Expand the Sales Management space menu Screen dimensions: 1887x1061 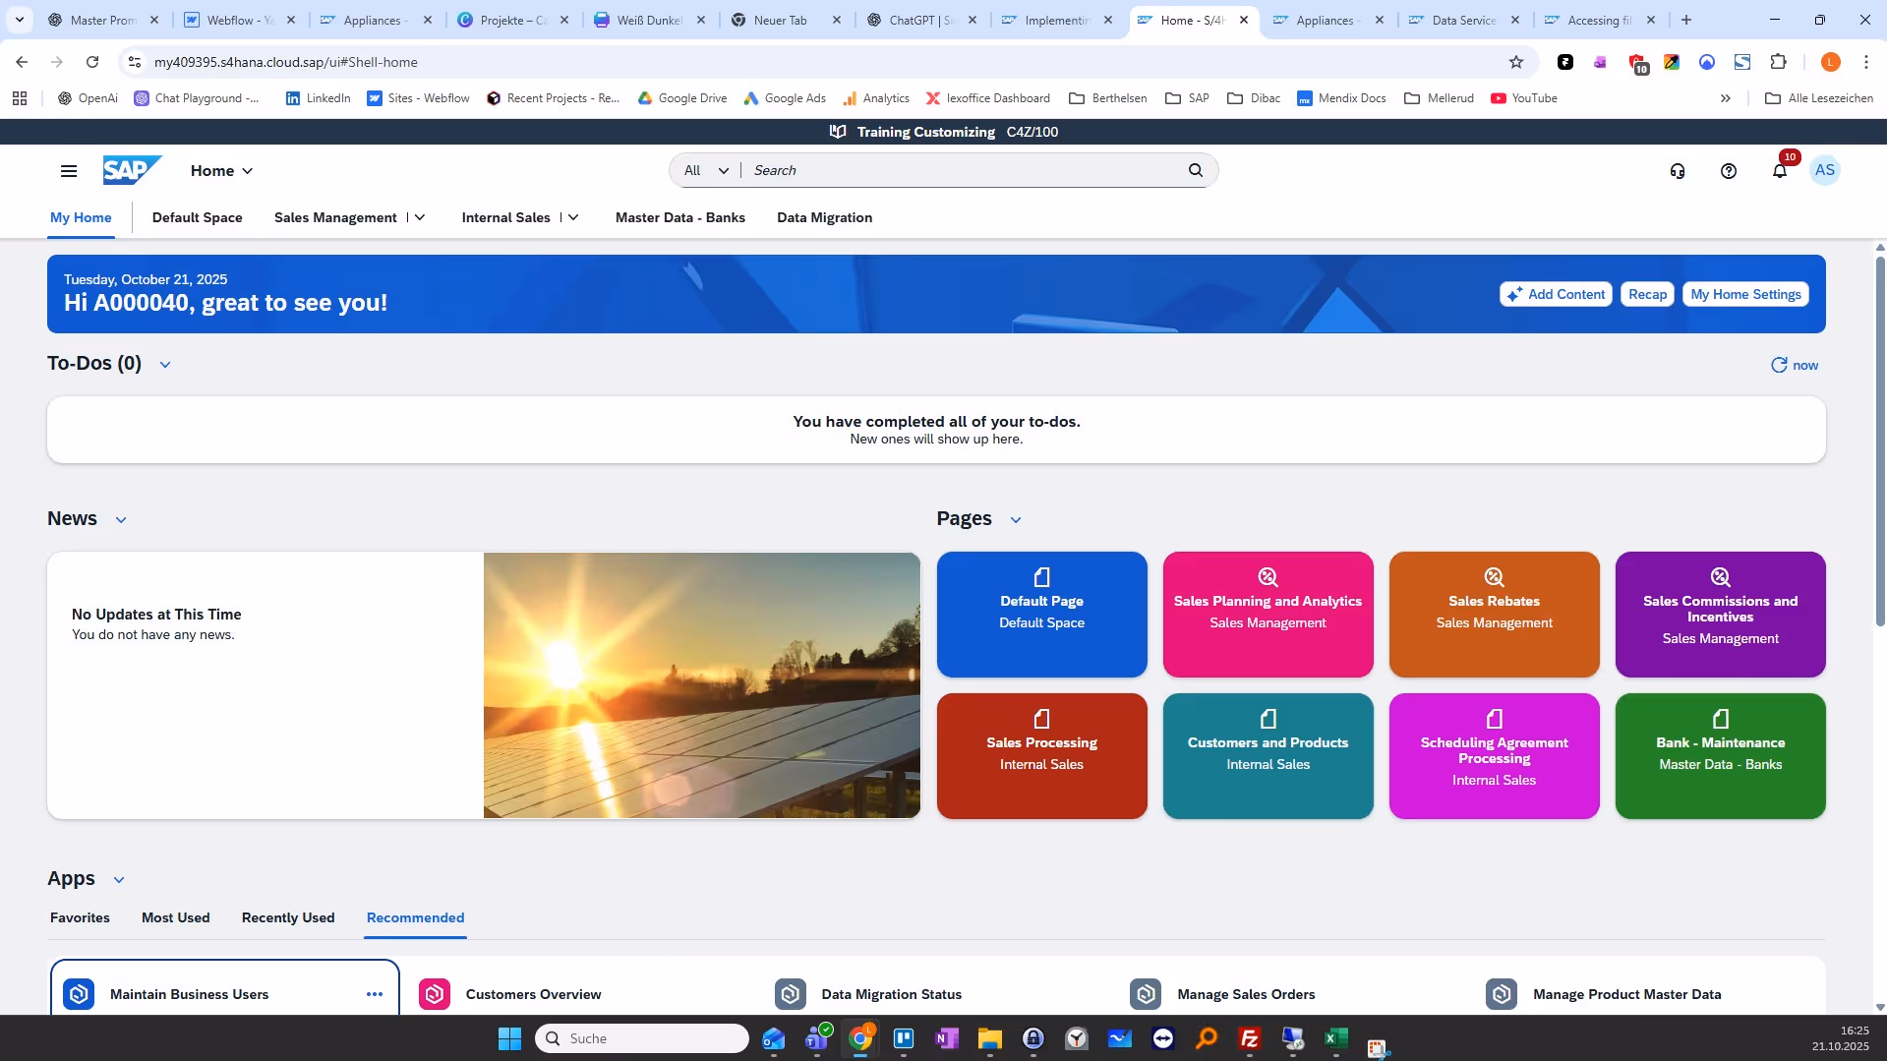click(x=420, y=217)
